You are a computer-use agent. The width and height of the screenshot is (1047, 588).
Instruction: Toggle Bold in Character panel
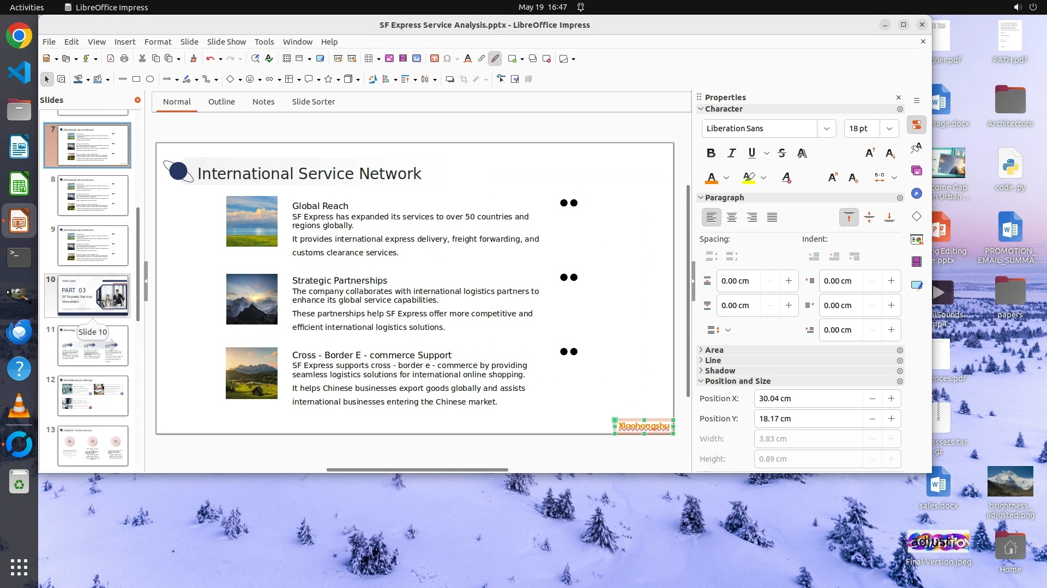711,153
